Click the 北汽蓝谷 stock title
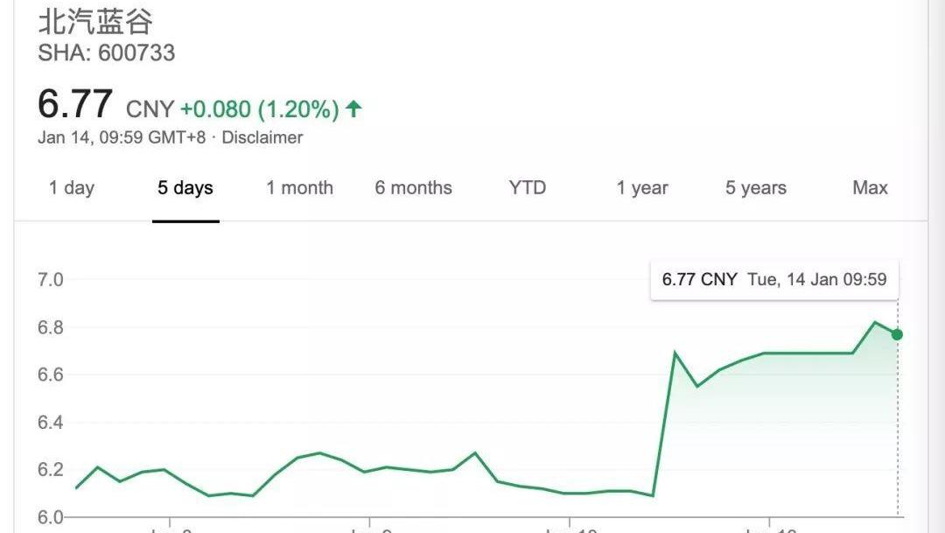The height and width of the screenshot is (533, 945). pyautogui.click(x=95, y=22)
